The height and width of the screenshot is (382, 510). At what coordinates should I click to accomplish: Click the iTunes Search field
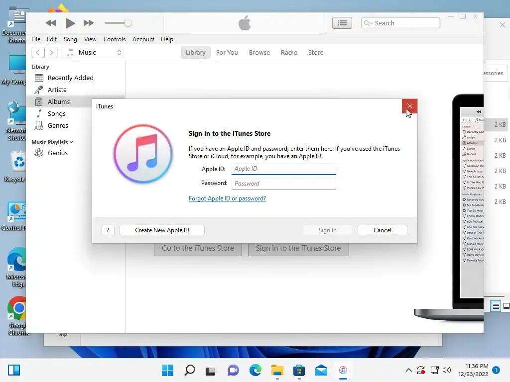[400, 23]
